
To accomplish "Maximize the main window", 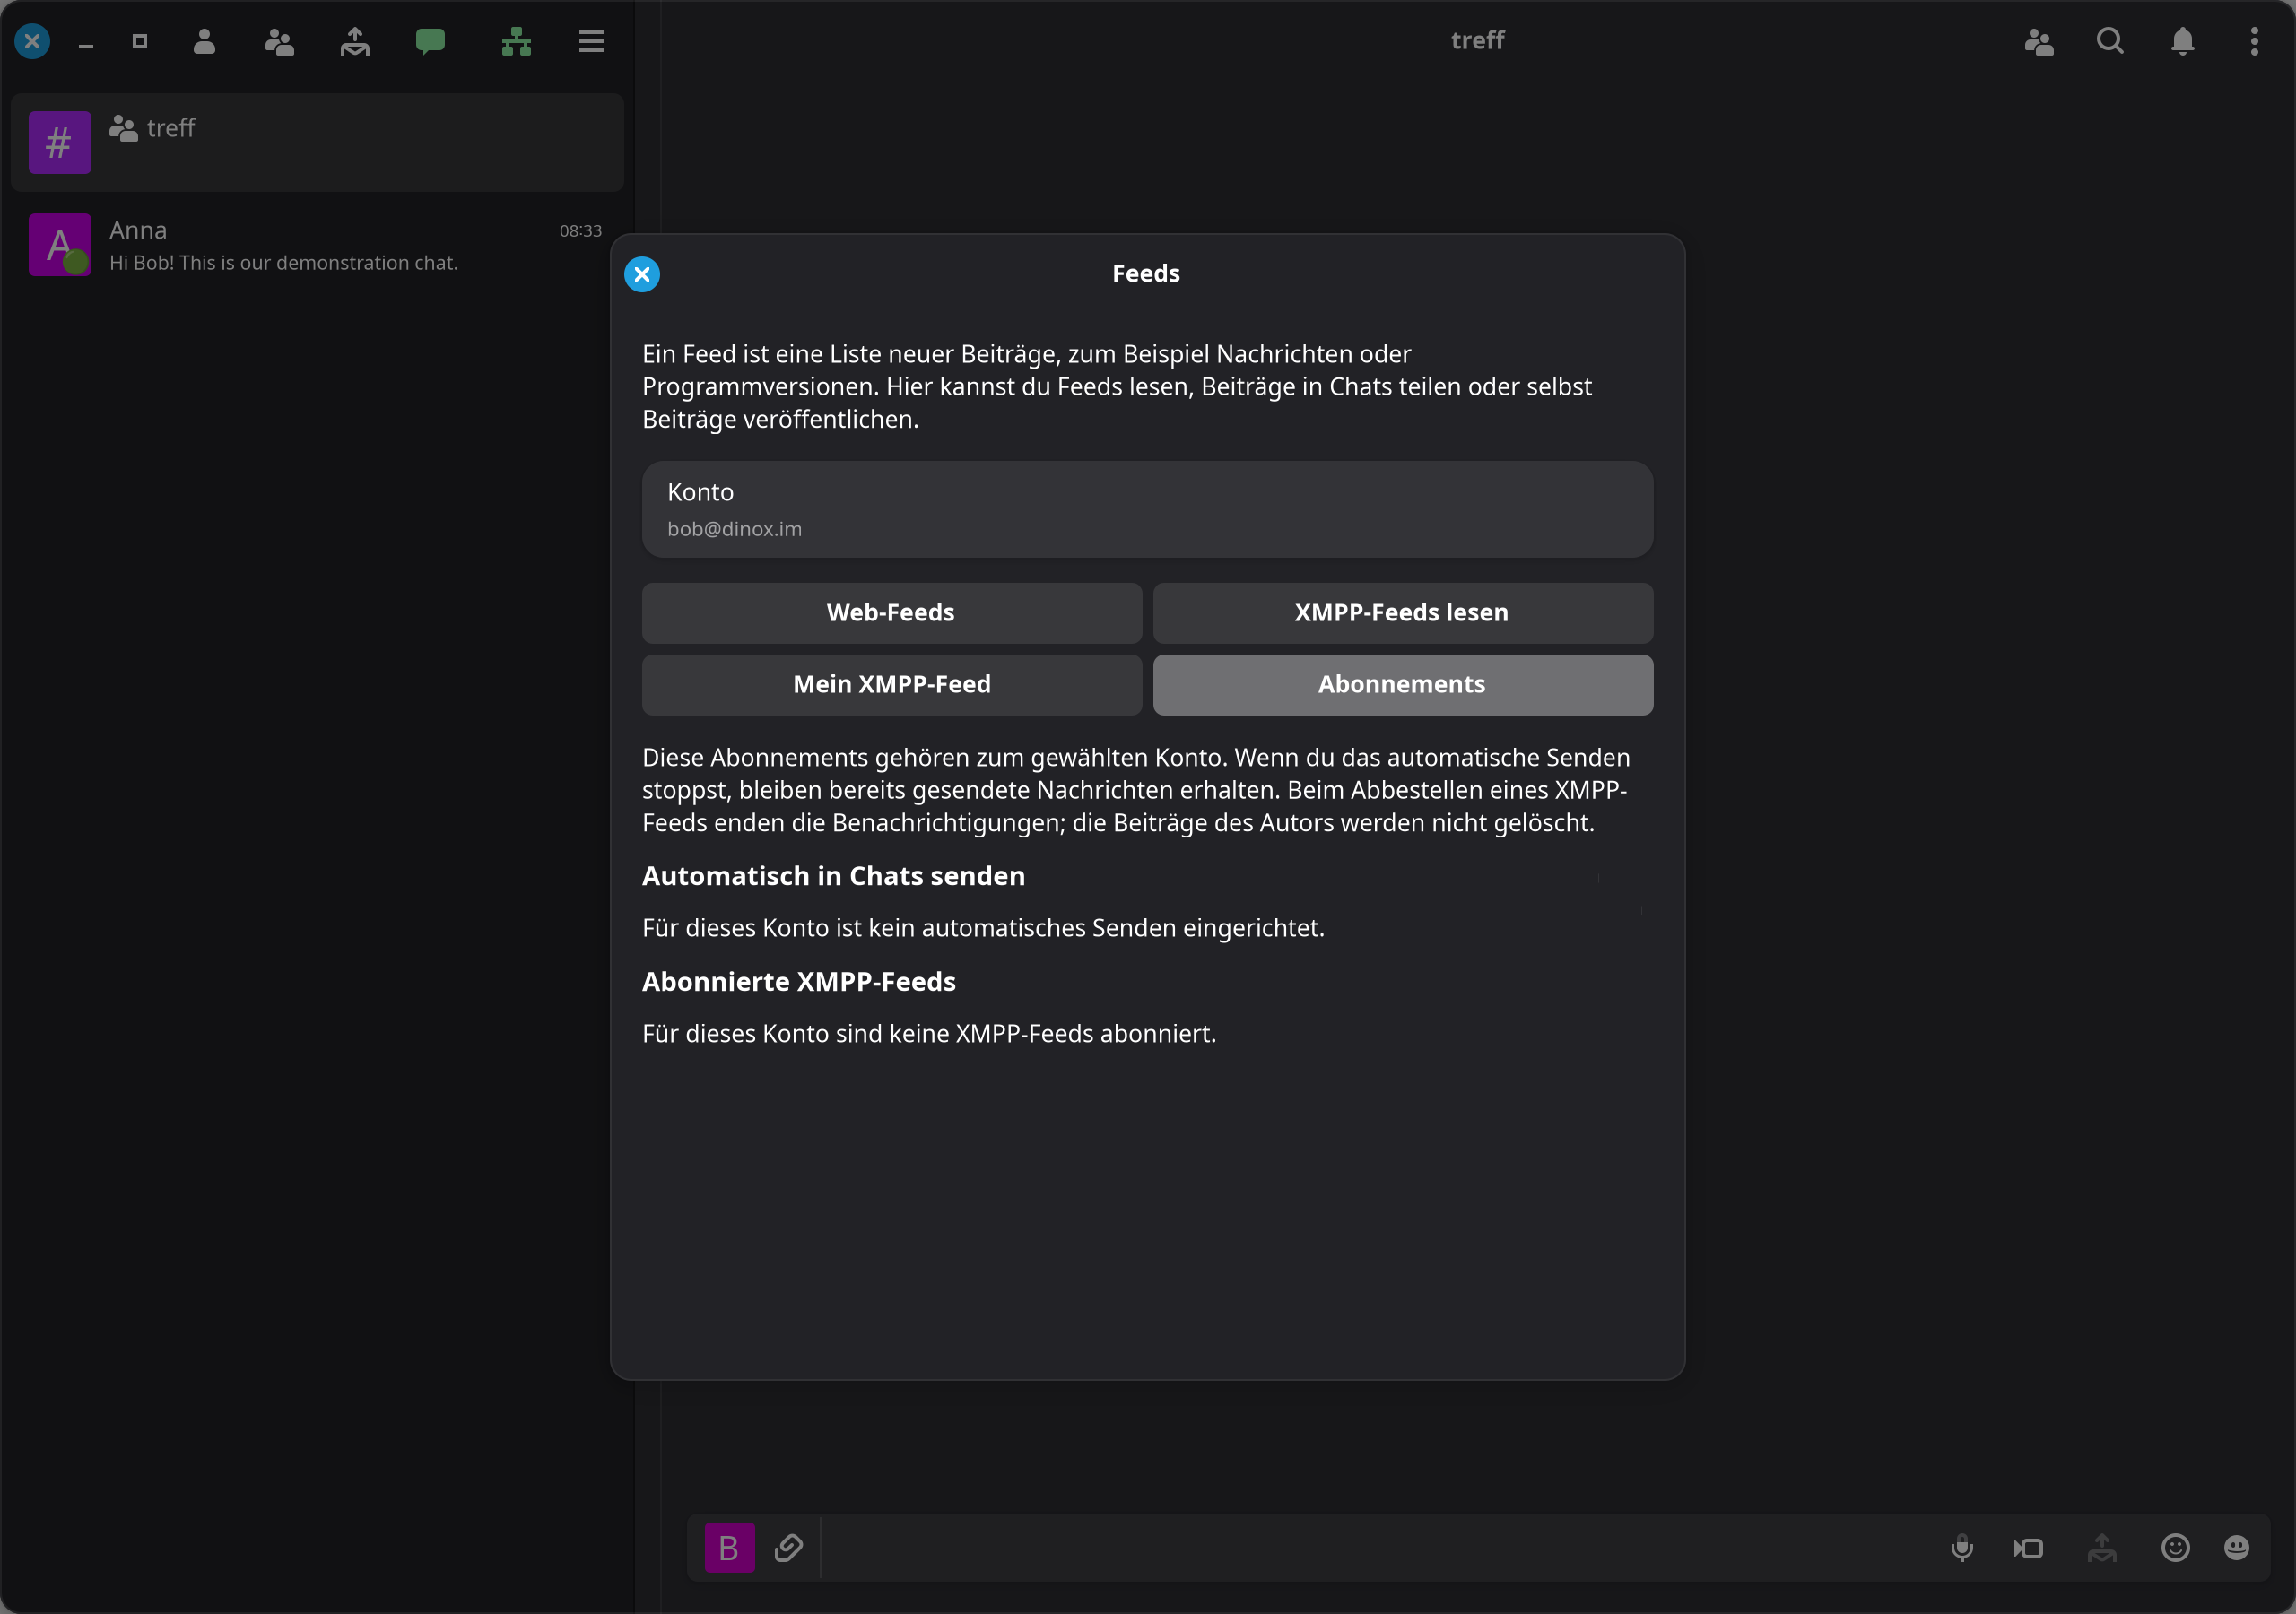I will tap(140, 41).
